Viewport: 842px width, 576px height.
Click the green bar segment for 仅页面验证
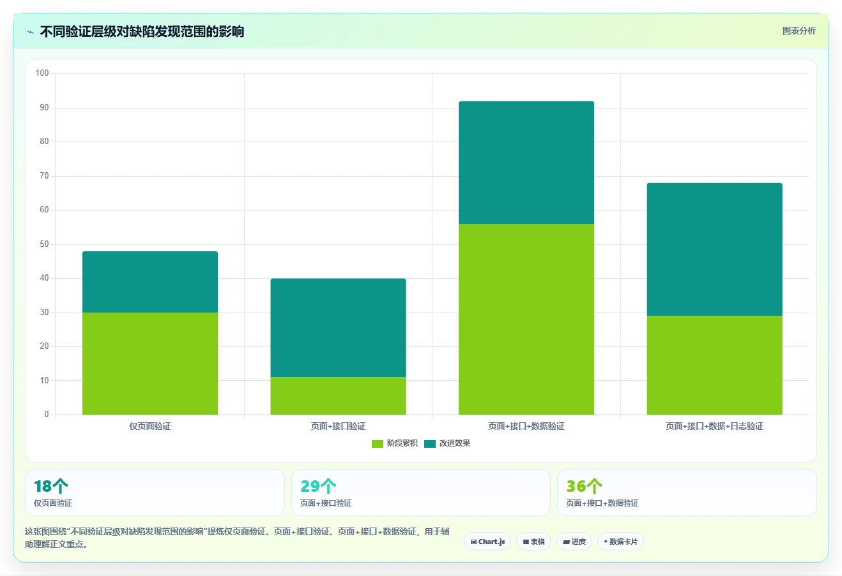(x=150, y=364)
